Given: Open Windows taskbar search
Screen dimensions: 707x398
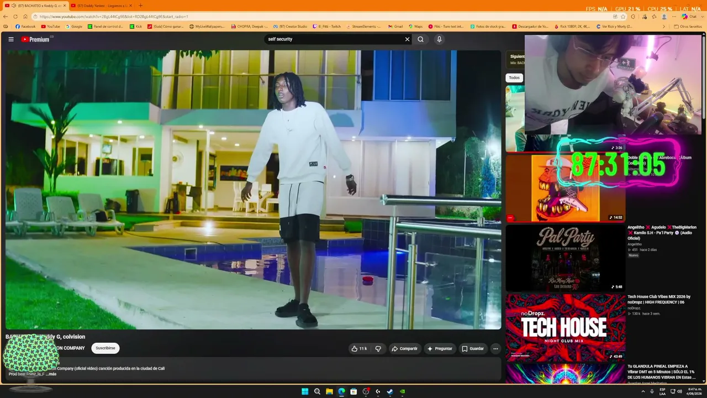Looking at the screenshot, I should [317, 391].
